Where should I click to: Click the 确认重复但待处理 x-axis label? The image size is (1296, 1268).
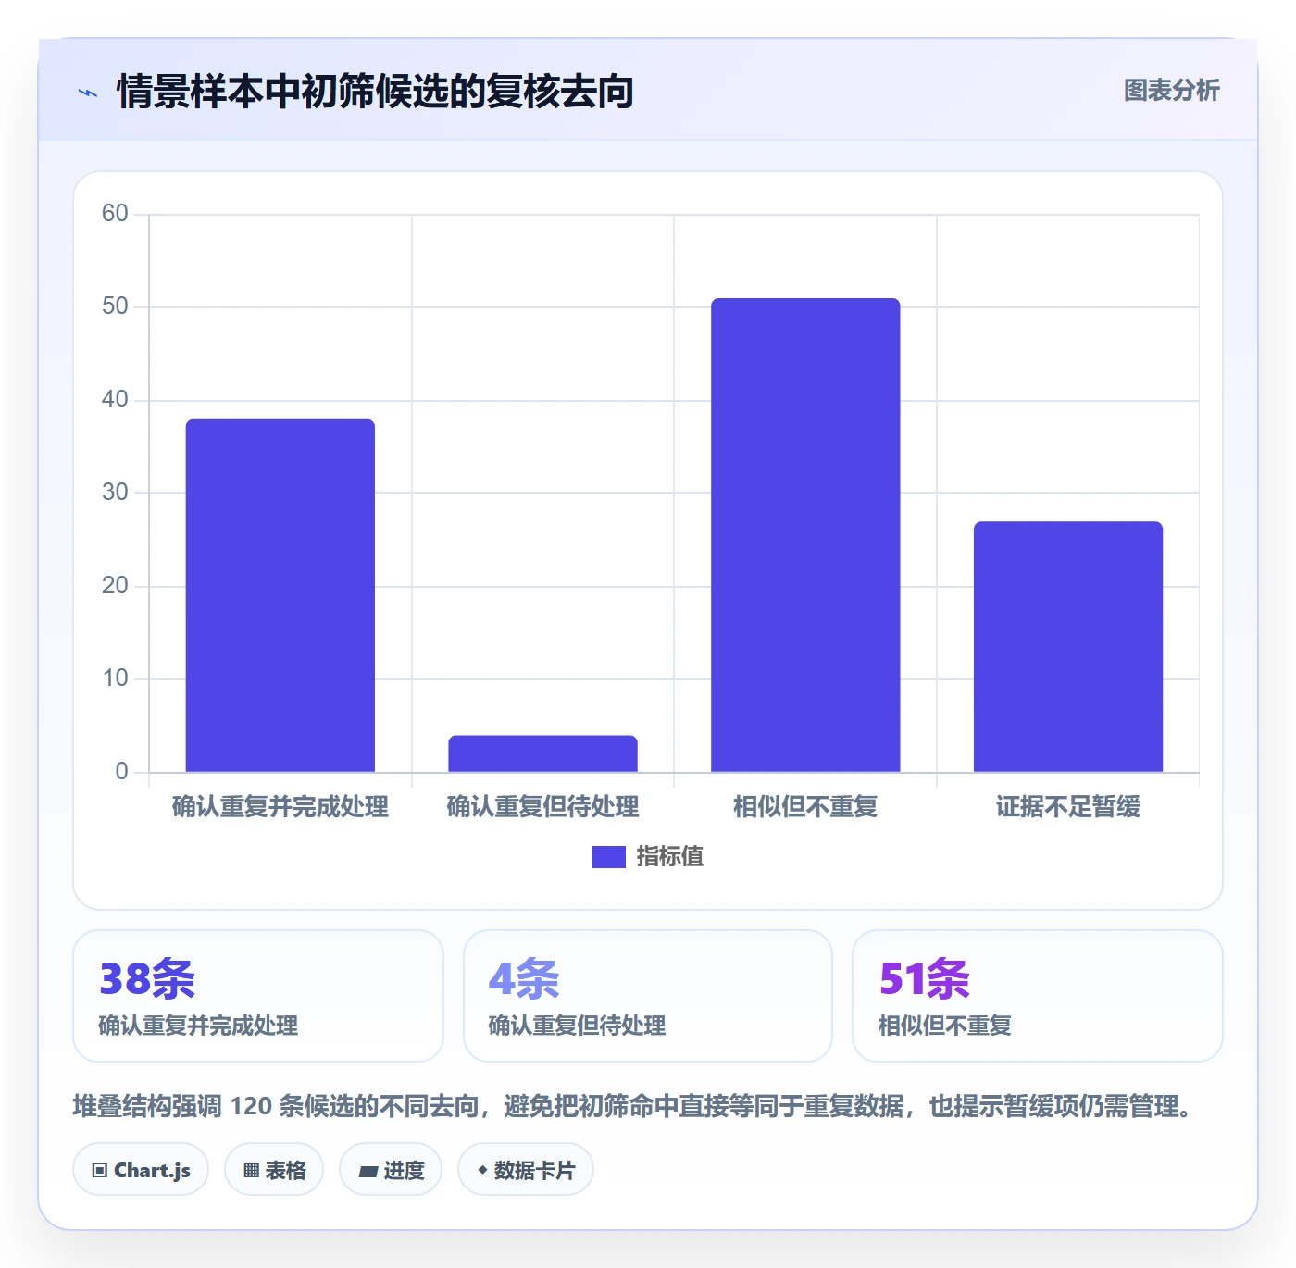pyautogui.click(x=543, y=807)
